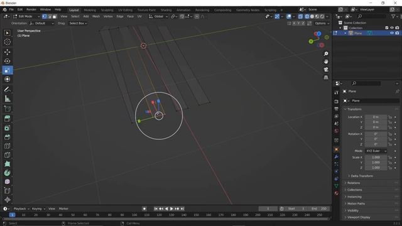The image size is (402, 226).
Task: Open the Material properties tab icon
Action: point(337,193)
